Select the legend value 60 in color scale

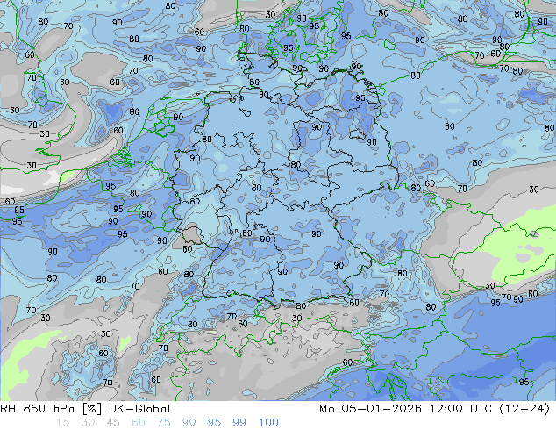coord(139,423)
